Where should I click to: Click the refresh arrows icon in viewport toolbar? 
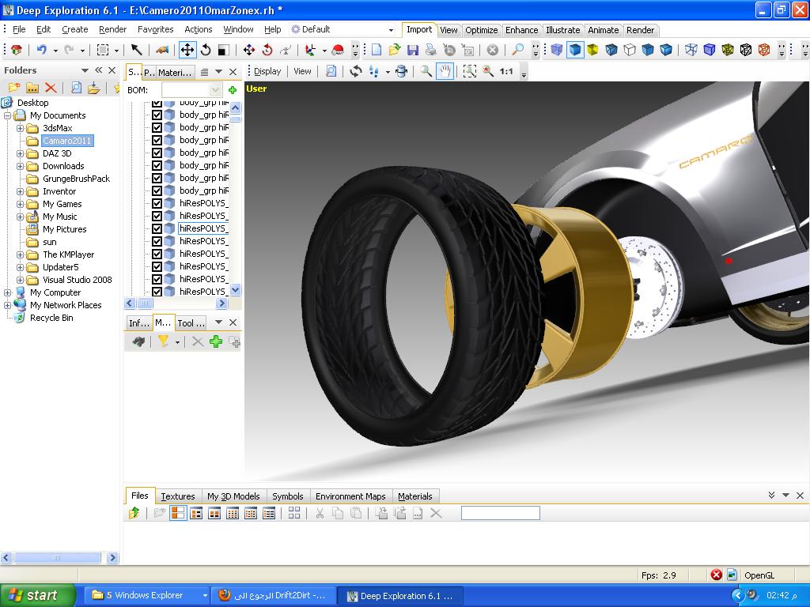[x=355, y=71]
